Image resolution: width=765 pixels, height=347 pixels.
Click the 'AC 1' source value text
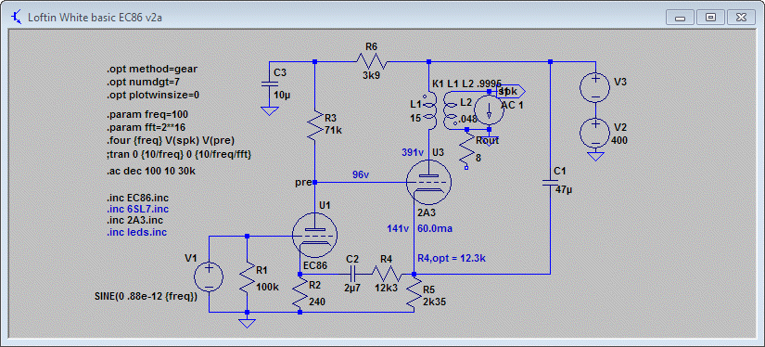[x=512, y=106]
